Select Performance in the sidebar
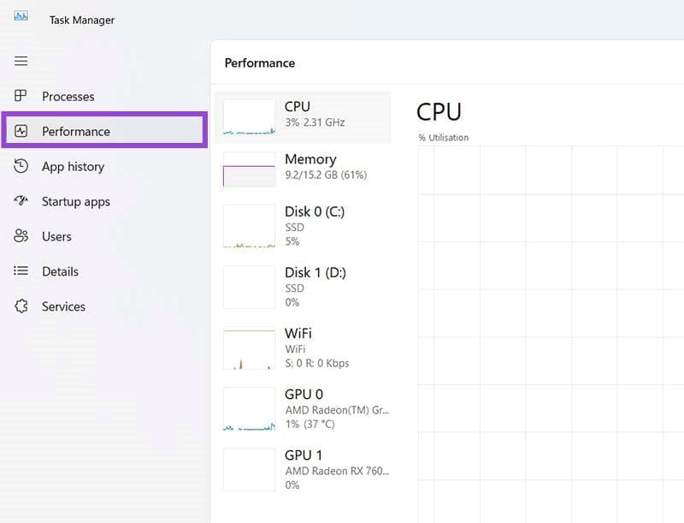Image resolution: width=684 pixels, height=523 pixels. [104, 129]
